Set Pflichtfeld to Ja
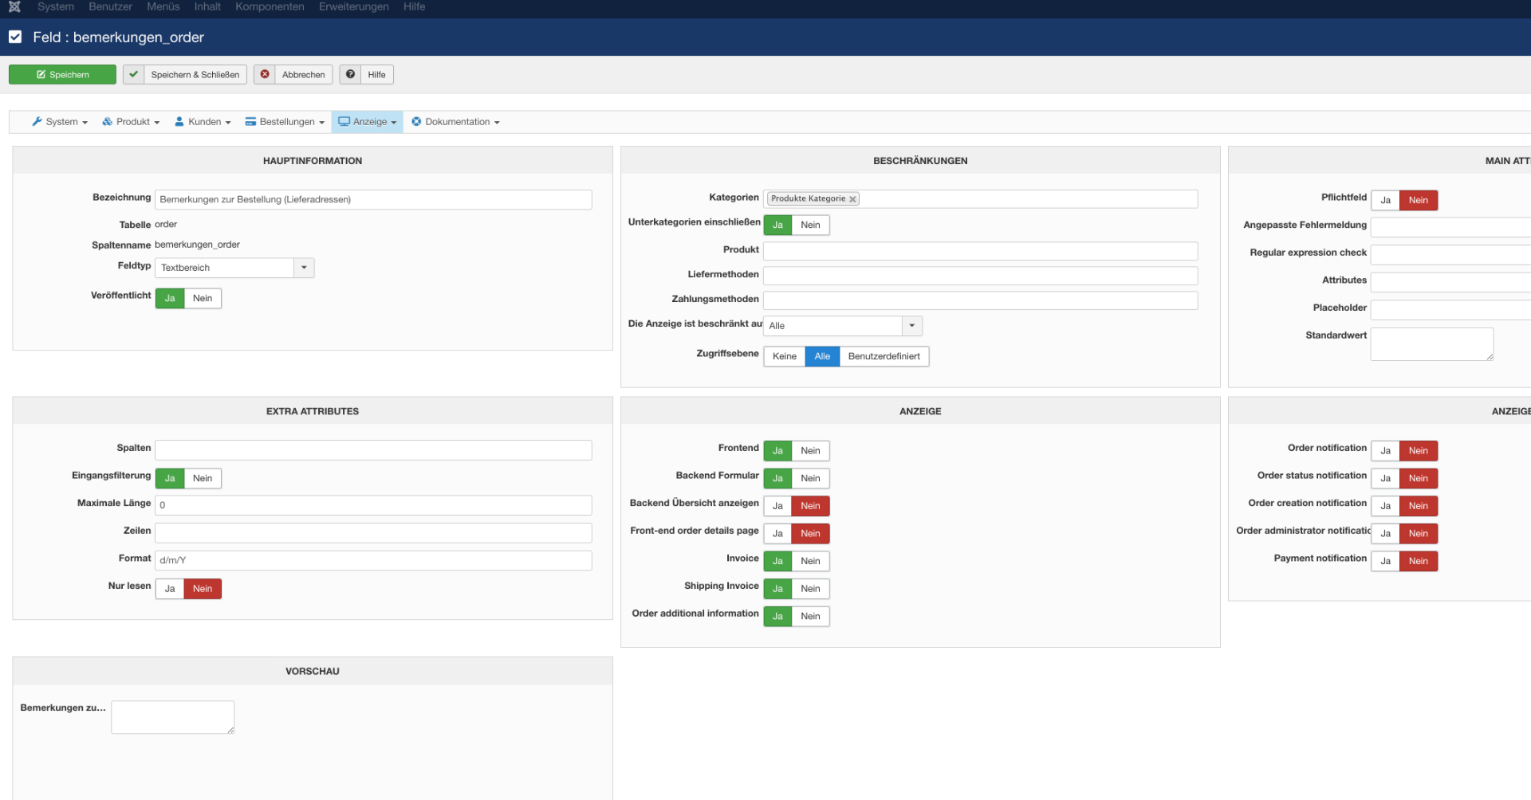 [x=1386, y=201]
